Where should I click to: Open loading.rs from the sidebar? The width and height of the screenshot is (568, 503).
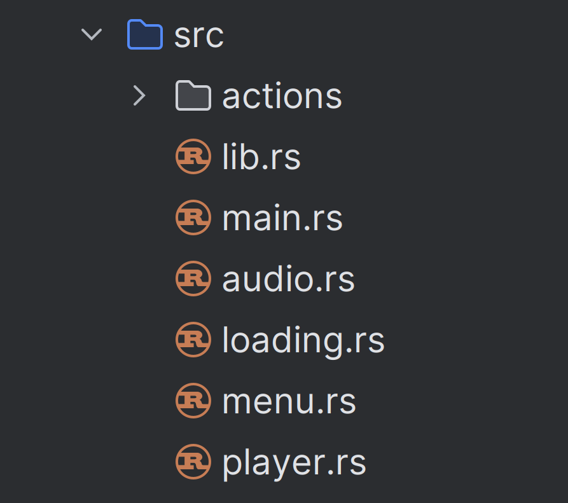click(302, 340)
